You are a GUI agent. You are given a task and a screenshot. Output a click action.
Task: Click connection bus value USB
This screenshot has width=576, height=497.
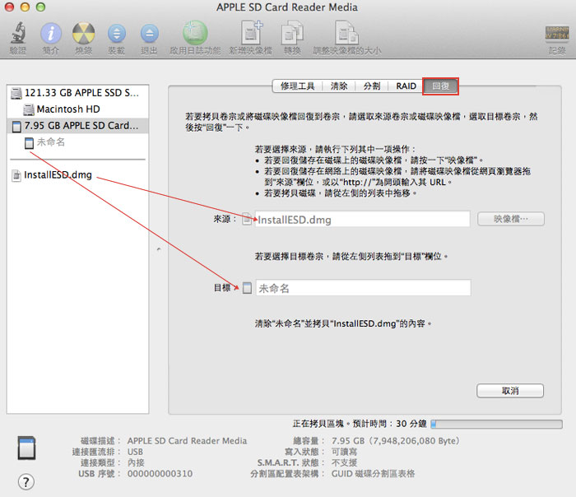pos(135,452)
